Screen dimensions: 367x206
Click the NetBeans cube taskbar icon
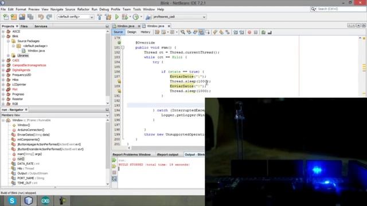coord(29,201)
